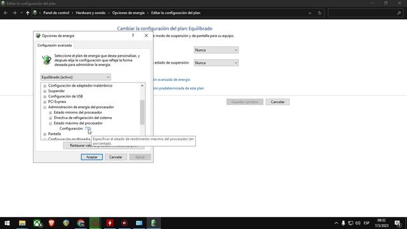Click the microphone tray icon

[x=343, y=223]
